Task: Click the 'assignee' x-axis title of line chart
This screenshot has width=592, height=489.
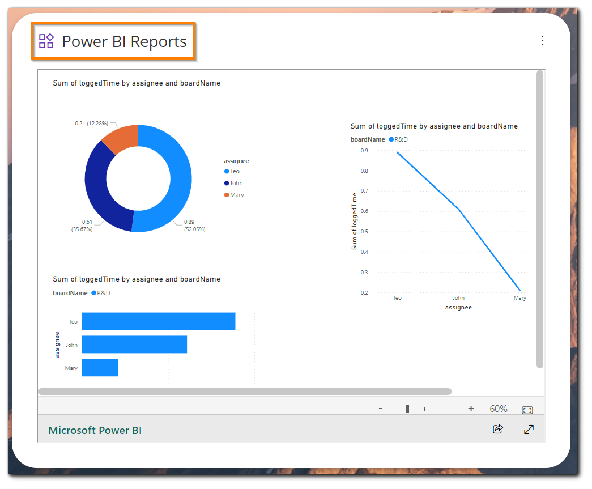Action: coord(458,307)
